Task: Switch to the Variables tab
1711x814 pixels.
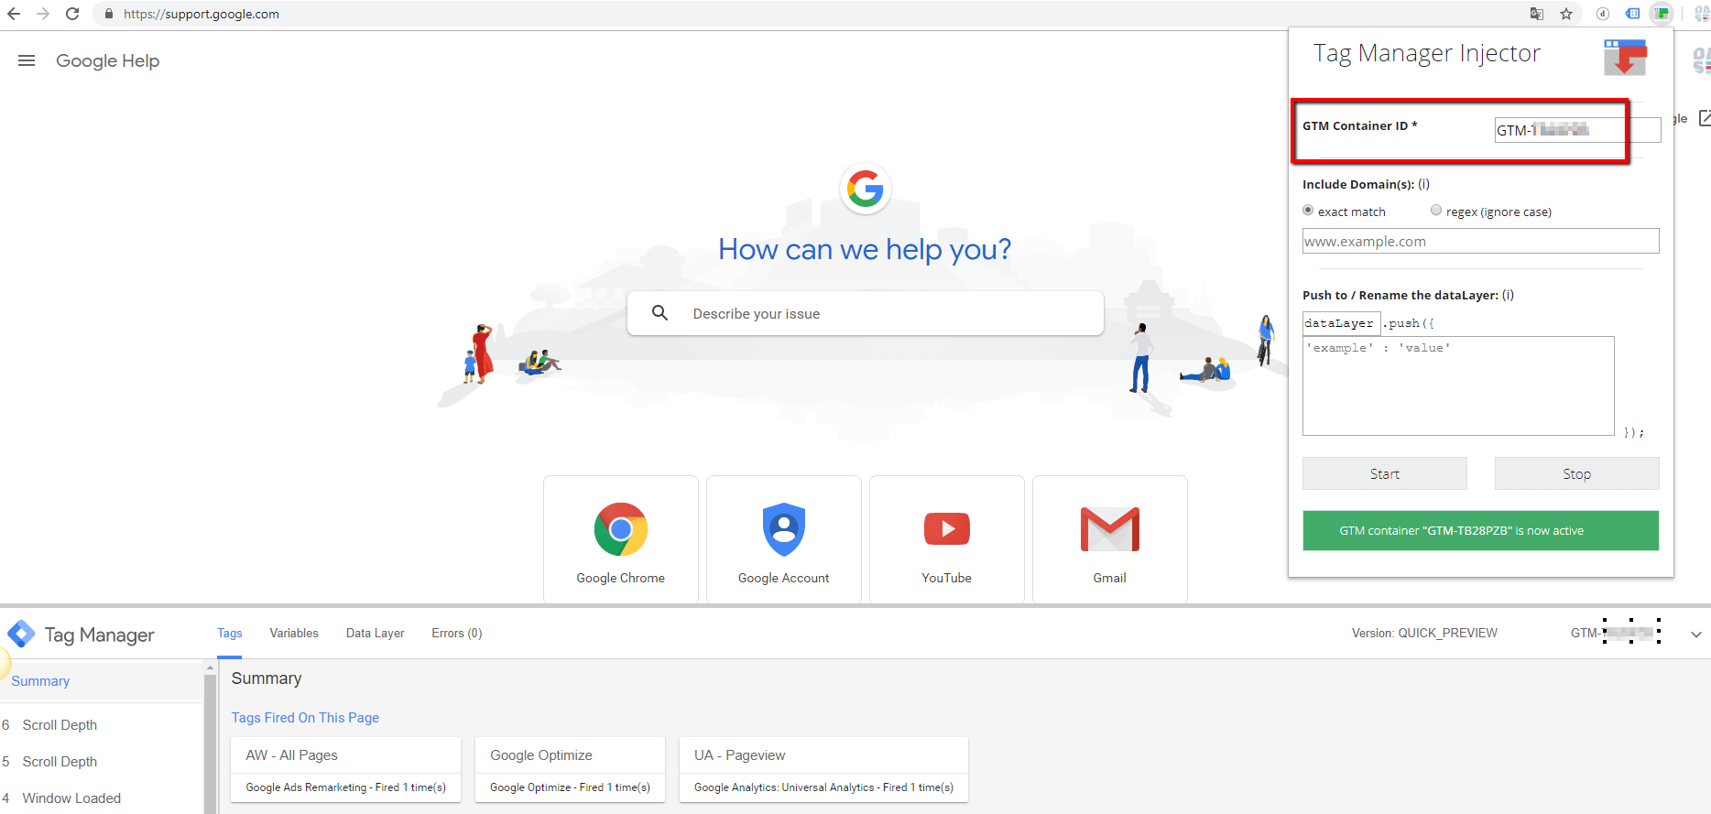Action: 294,634
